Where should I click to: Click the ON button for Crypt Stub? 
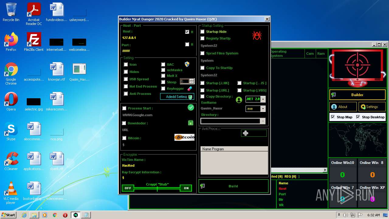pos(186,188)
